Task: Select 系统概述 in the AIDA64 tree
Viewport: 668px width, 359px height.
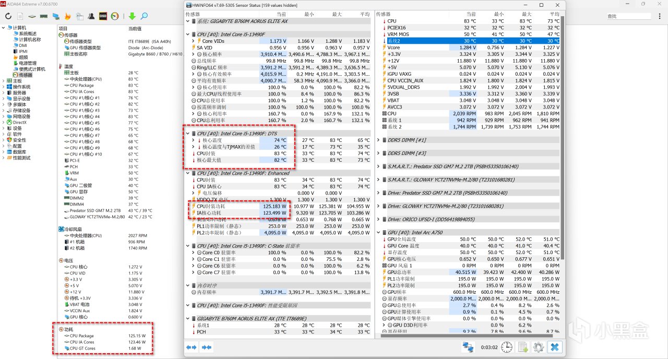Action: pyautogui.click(x=25, y=33)
